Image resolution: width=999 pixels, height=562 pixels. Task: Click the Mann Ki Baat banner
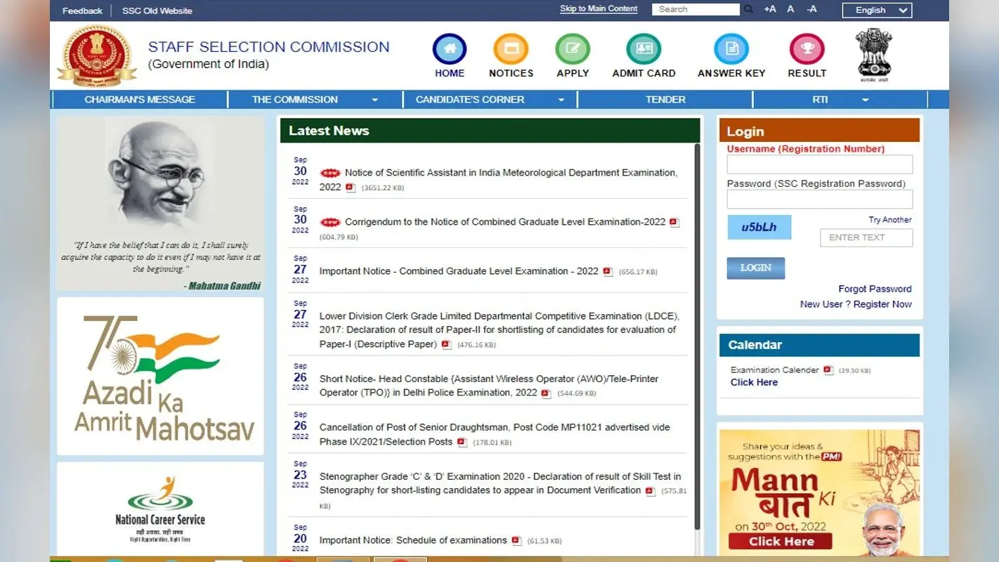pyautogui.click(x=819, y=492)
